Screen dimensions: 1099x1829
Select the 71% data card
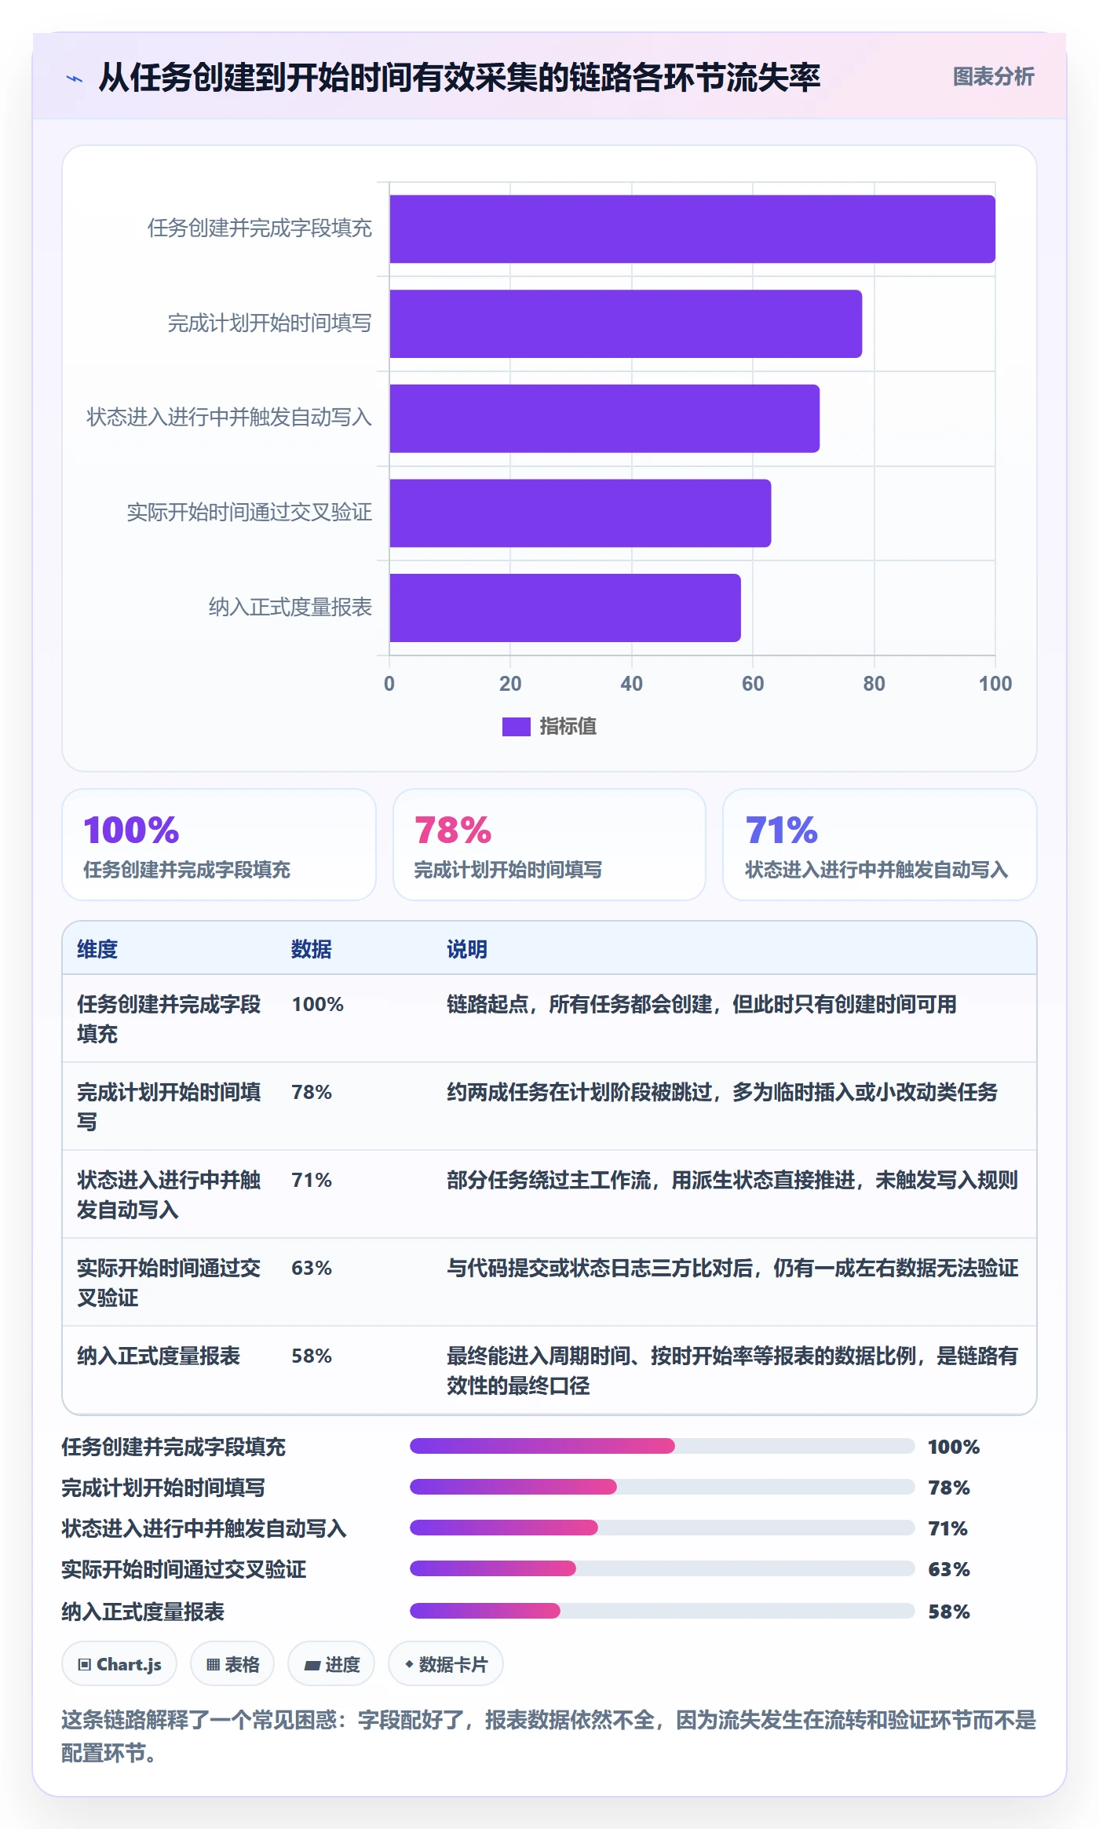[x=880, y=845]
